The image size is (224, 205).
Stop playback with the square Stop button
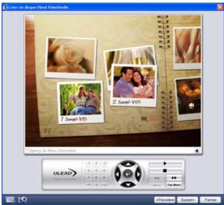[165, 170]
